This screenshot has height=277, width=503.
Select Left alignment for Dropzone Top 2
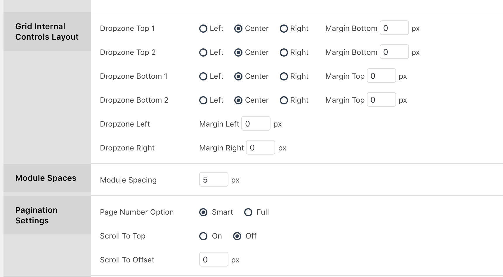pos(203,52)
